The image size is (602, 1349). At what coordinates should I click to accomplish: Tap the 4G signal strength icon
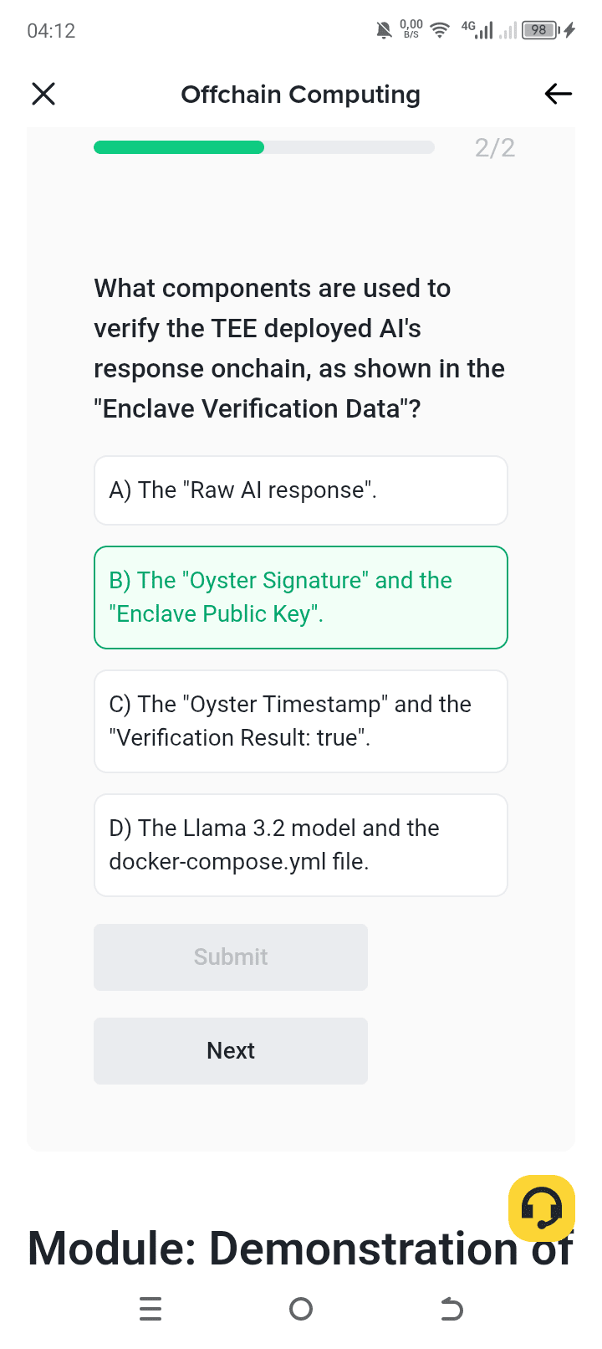click(x=477, y=30)
